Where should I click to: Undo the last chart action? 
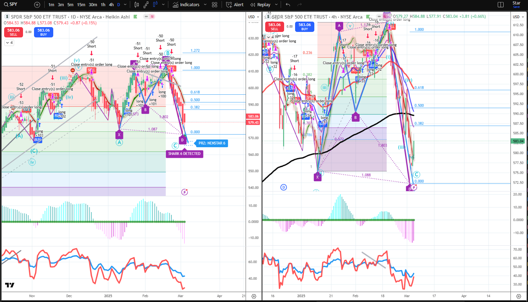pos(288,5)
